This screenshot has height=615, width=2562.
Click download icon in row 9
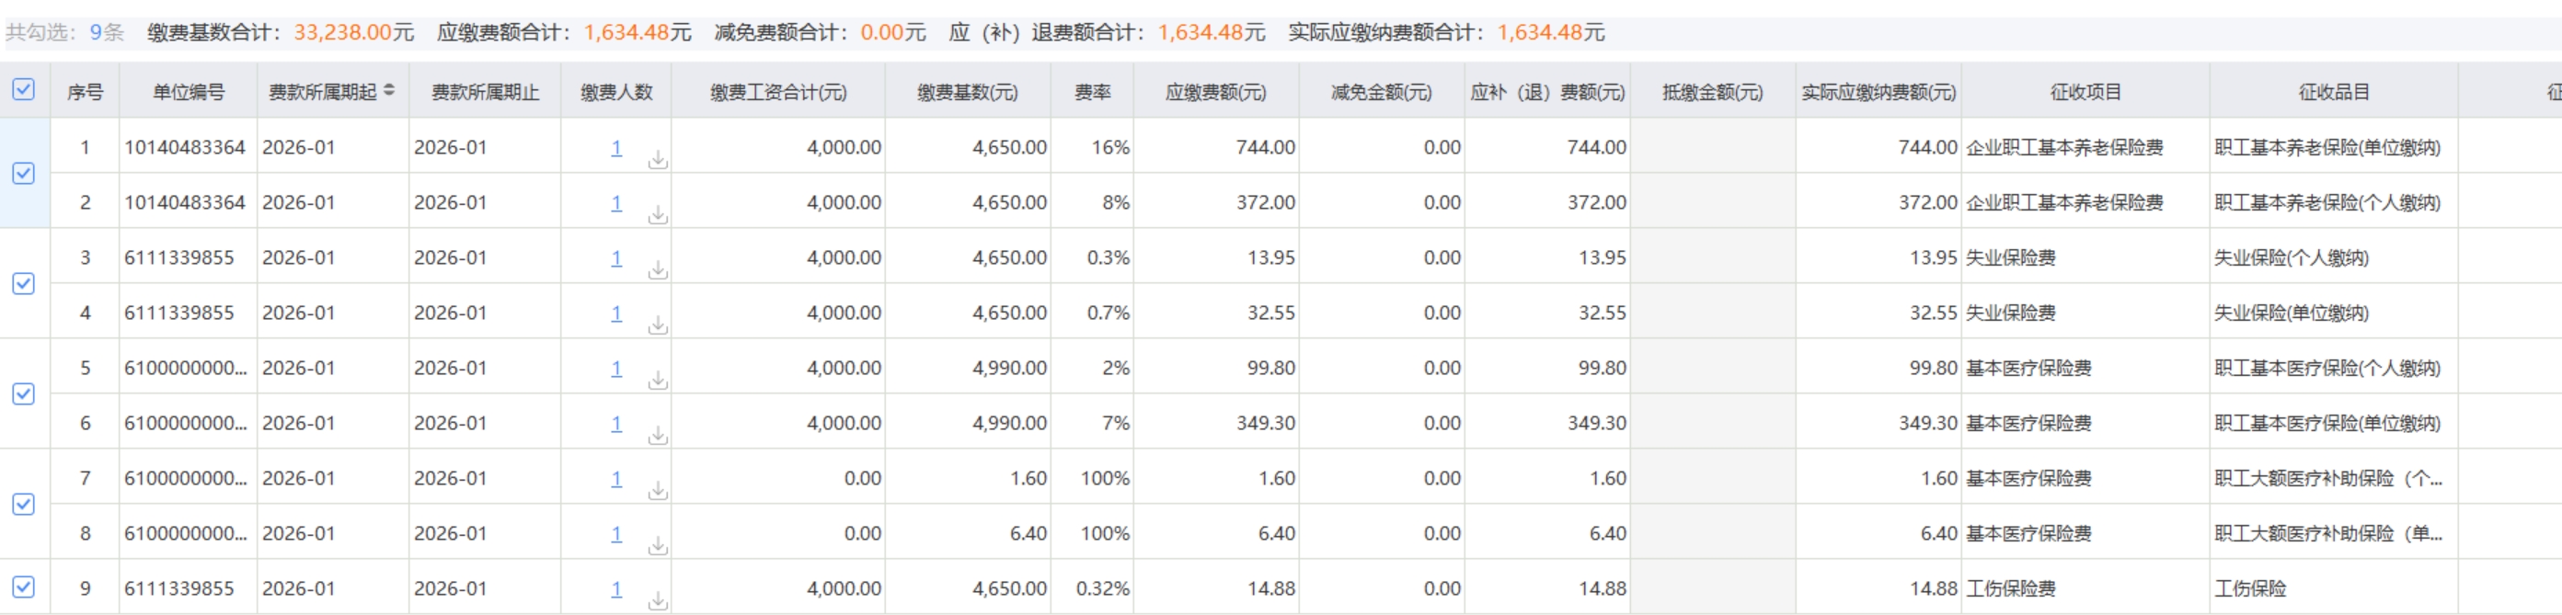(658, 601)
